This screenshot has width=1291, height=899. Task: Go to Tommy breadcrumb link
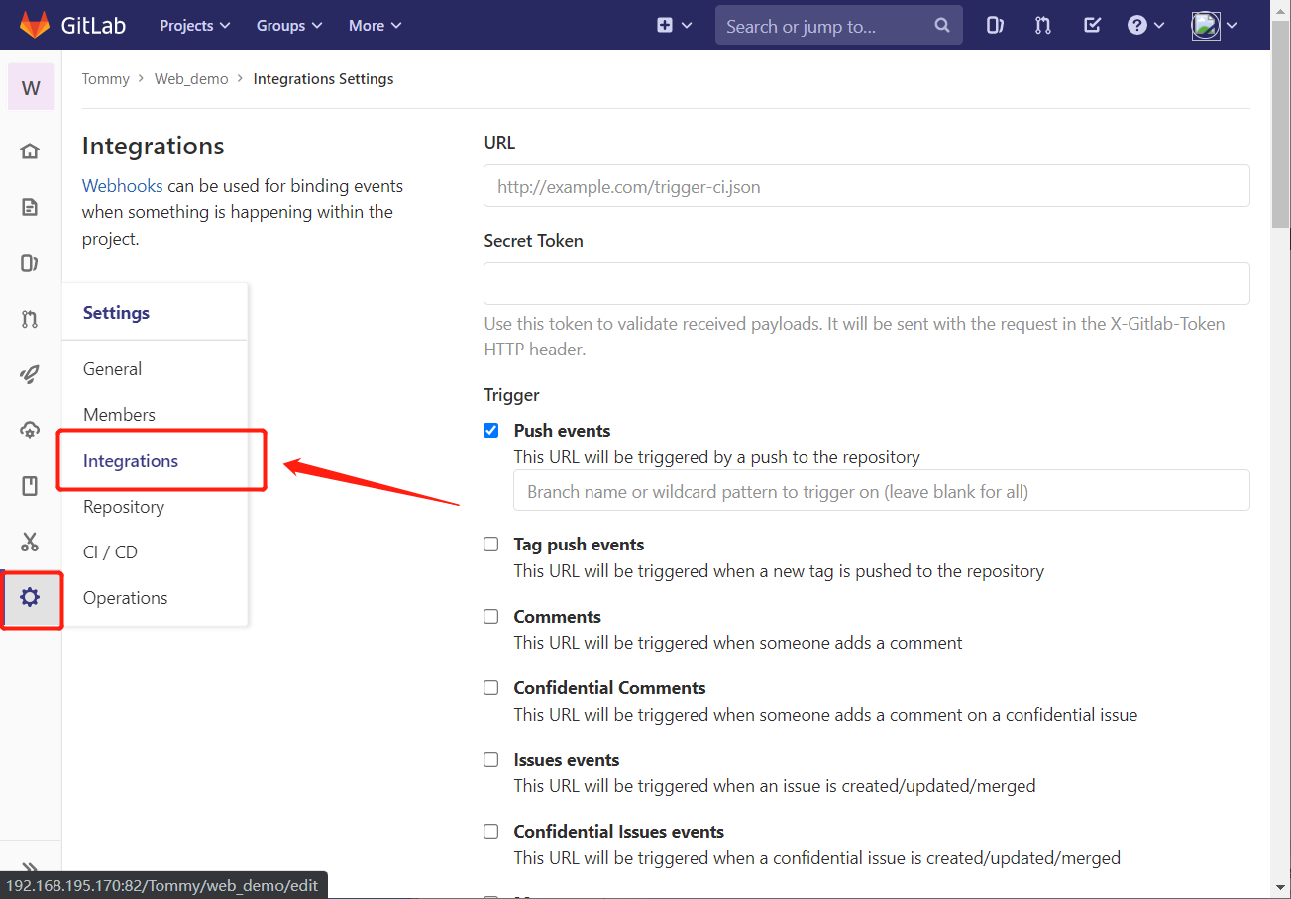pos(105,79)
